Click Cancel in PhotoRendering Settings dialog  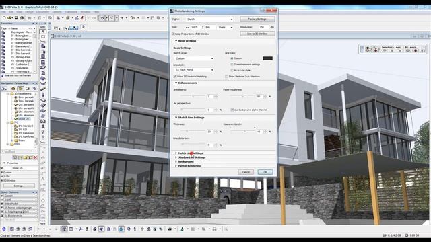pos(246,172)
